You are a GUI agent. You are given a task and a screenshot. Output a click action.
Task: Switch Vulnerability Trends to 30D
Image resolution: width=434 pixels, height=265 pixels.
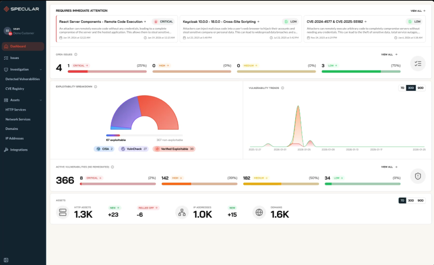tap(411, 88)
